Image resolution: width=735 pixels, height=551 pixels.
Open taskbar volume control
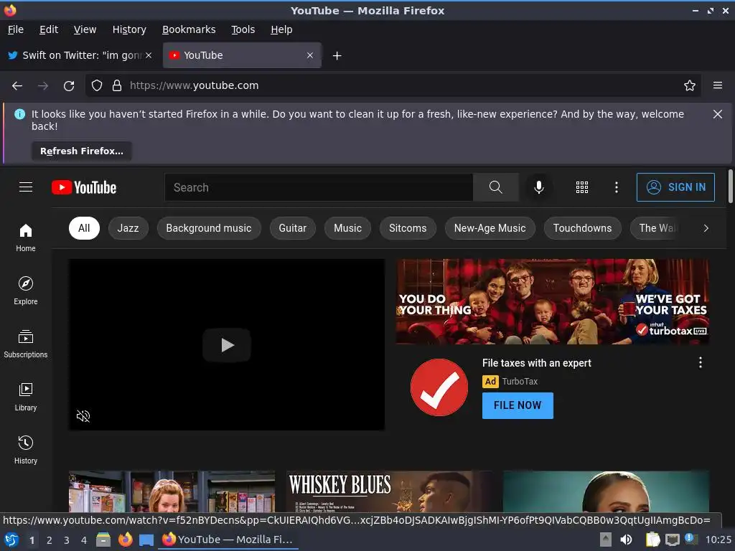click(626, 540)
